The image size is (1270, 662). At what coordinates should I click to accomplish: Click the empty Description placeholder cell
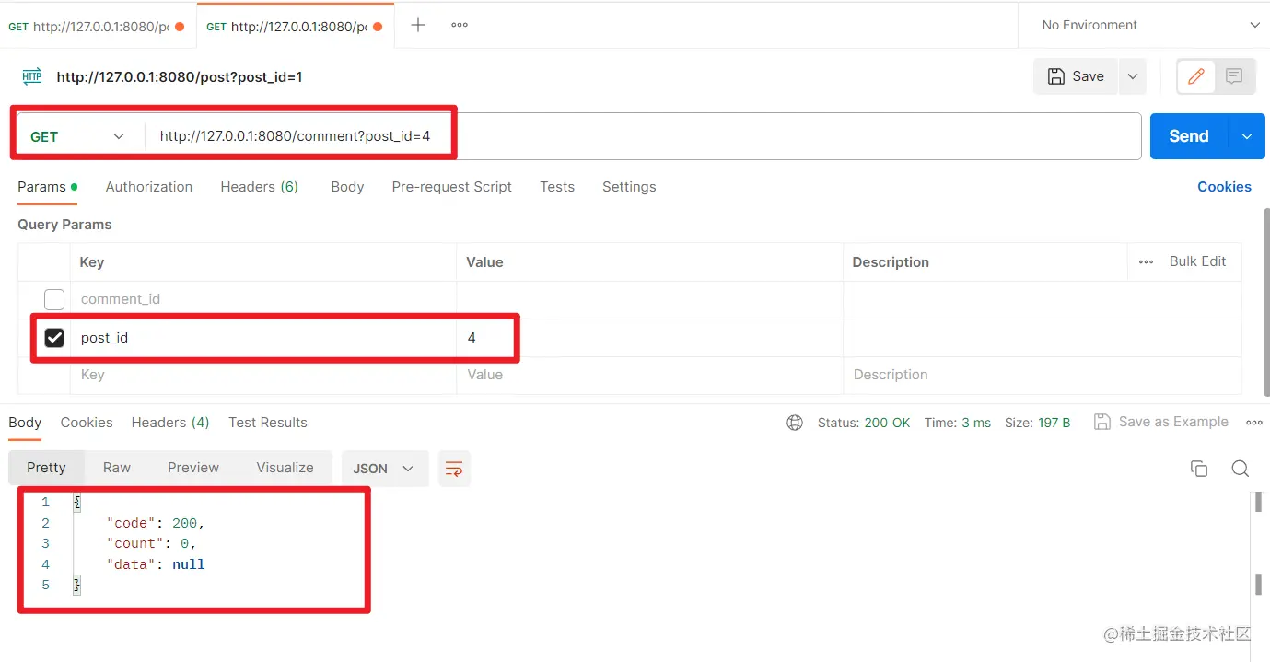[1042, 375]
